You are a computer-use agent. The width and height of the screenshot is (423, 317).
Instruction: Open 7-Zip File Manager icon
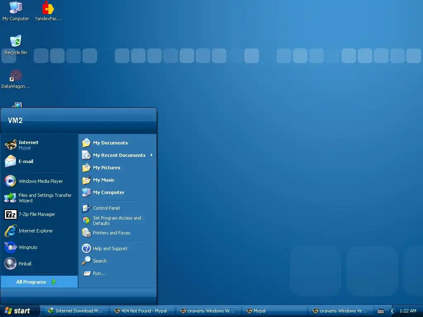(x=10, y=214)
